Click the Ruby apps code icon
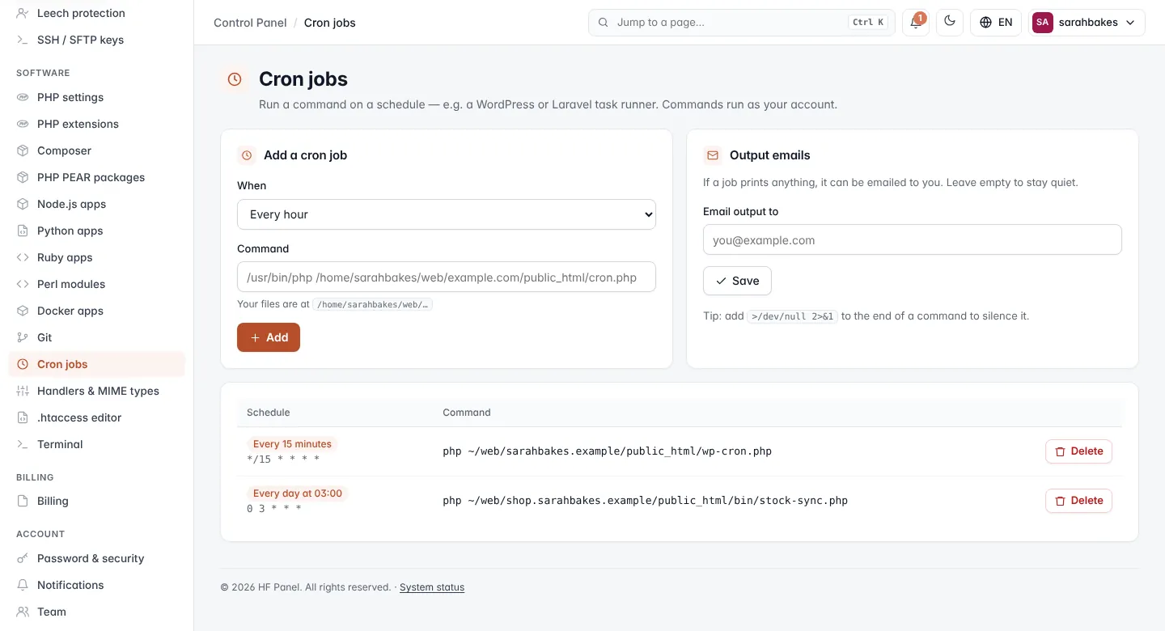The height and width of the screenshot is (631, 1165). 23,257
